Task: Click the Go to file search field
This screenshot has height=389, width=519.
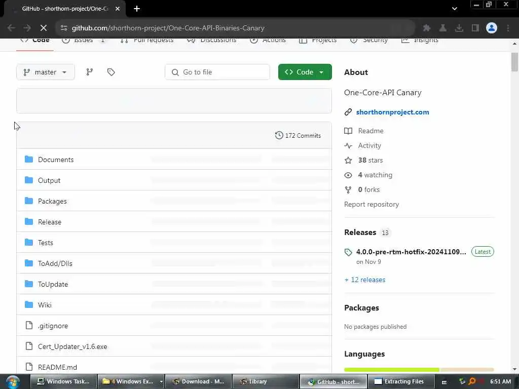Action: click(x=217, y=72)
